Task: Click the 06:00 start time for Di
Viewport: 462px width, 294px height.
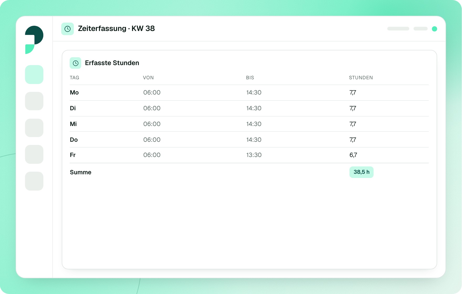Action: tap(152, 108)
